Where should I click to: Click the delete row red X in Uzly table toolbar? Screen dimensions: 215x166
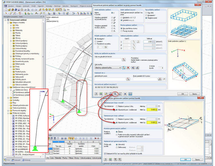click(x=95, y=139)
